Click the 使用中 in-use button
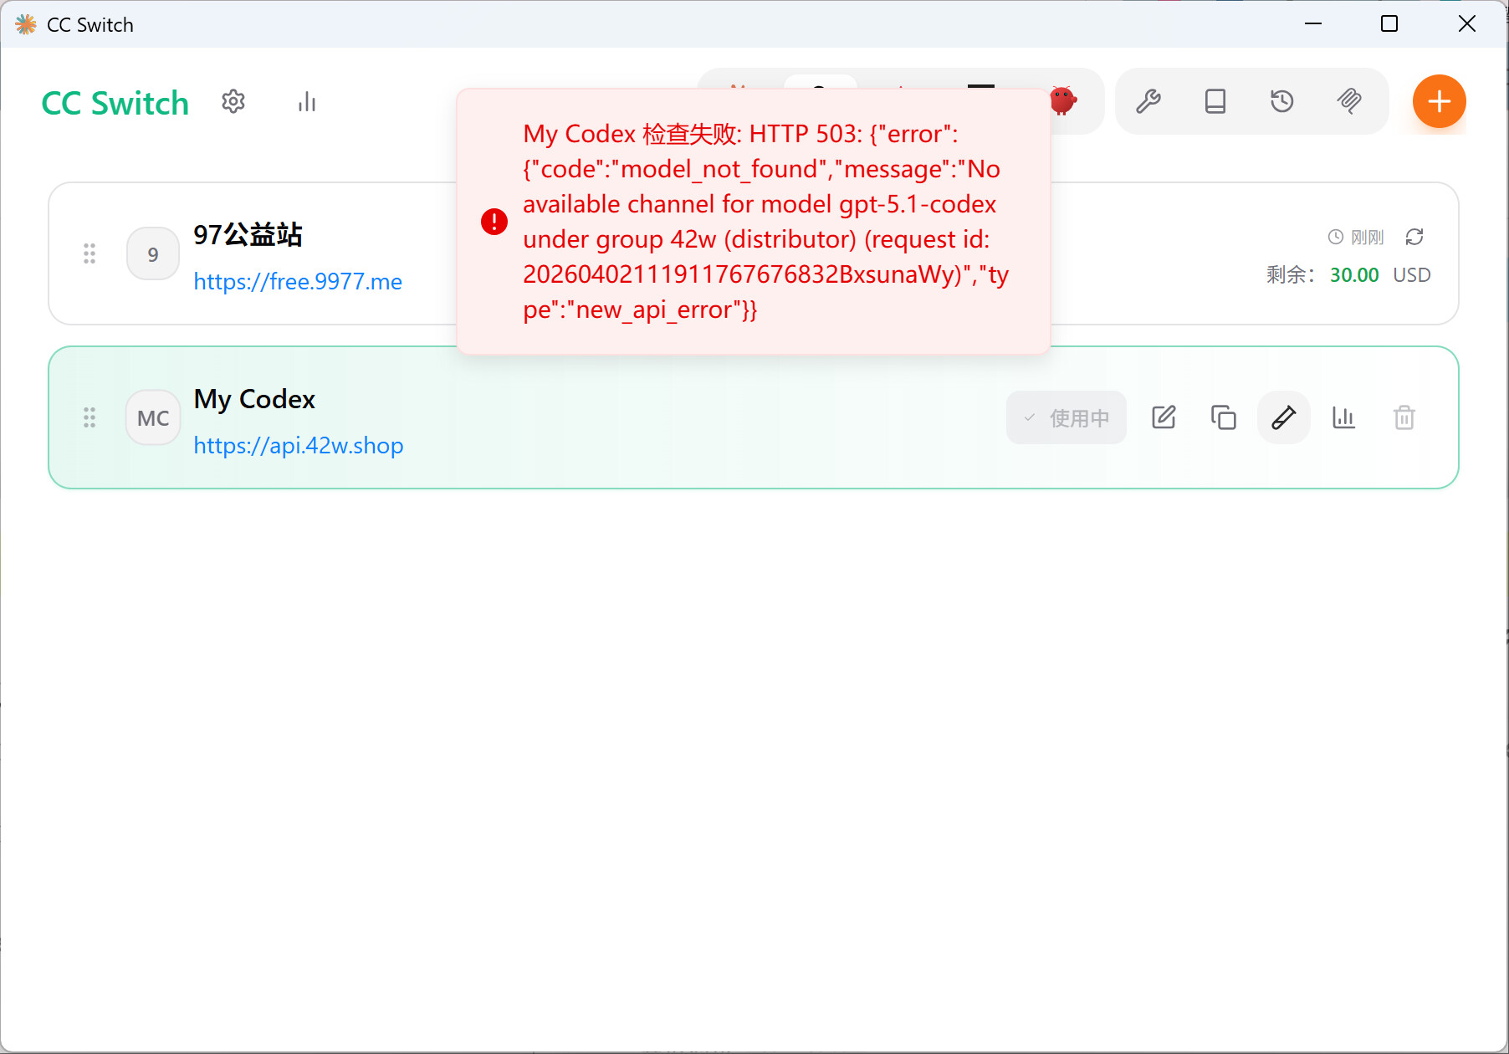The height and width of the screenshot is (1054, 1509). coord(1067,417)
